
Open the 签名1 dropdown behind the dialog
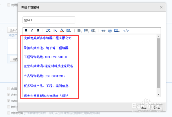12,30
